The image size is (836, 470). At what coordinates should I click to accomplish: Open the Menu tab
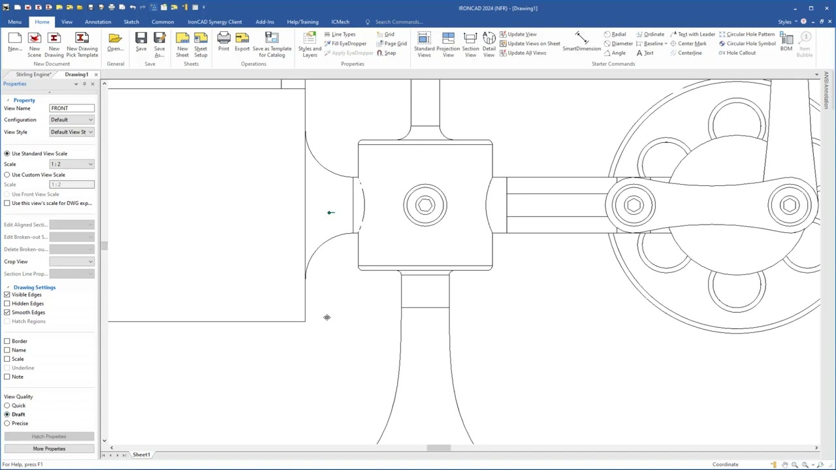pyautogui.click(x=14, y=22)
